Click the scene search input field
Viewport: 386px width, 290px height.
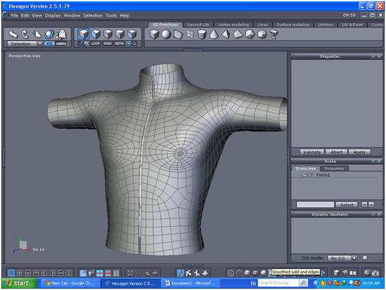tap(315, 204)
